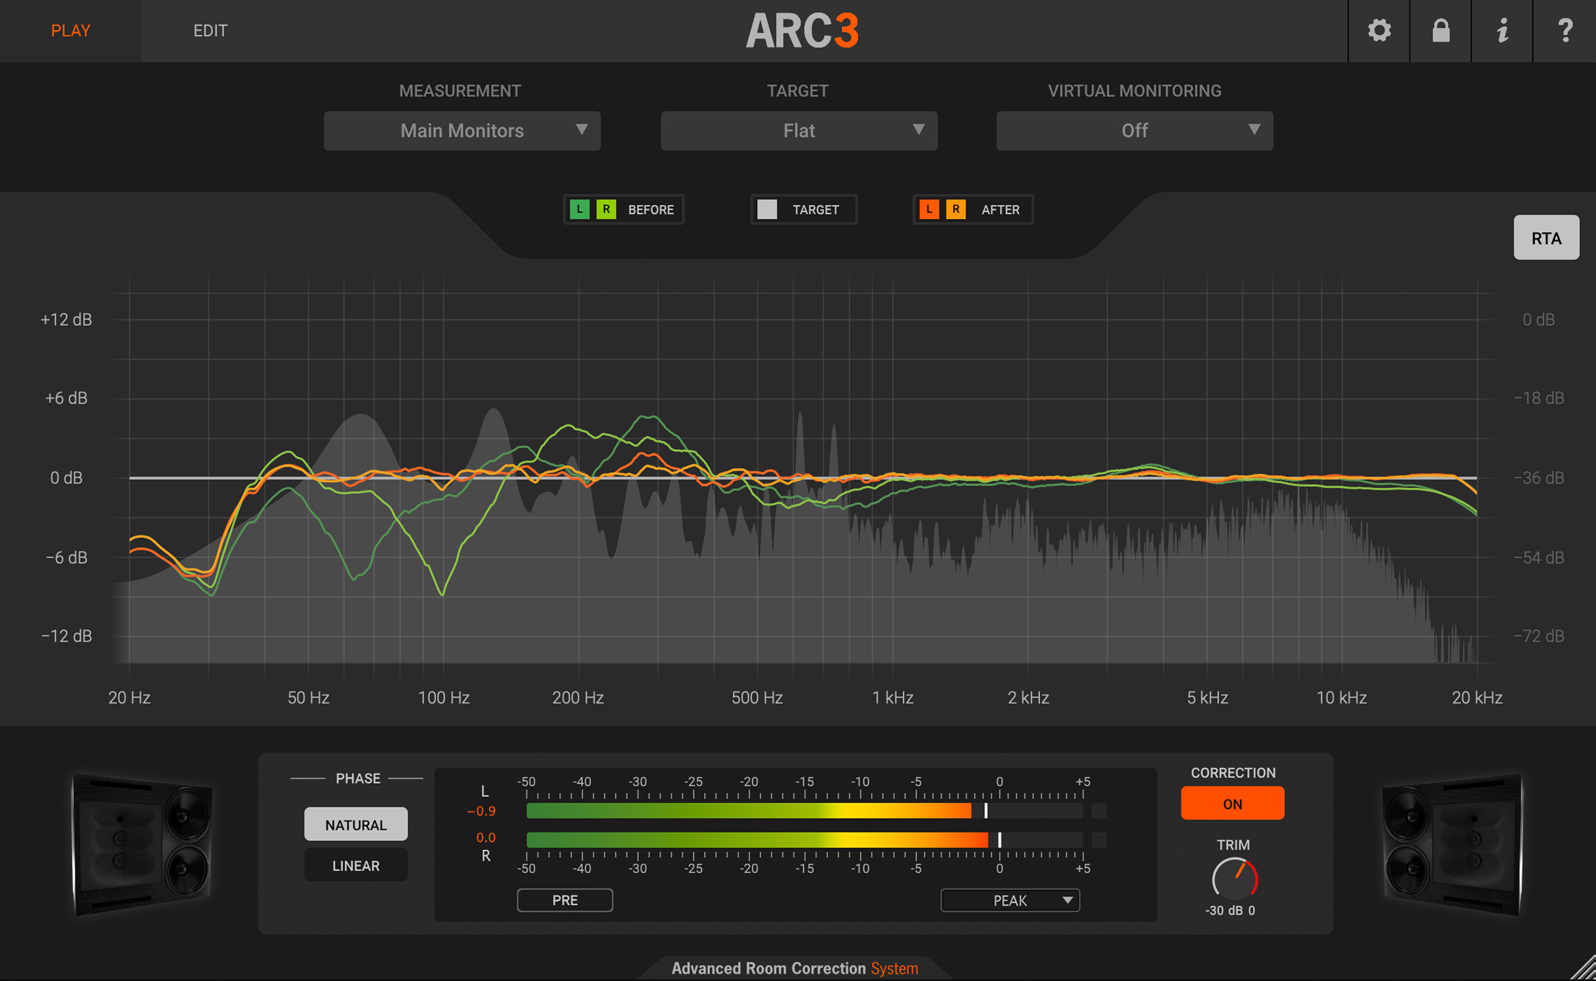This screenshot has height=981, width=1596.
Task: Turn off the CORRECTION switch
Action: (x=1231, y=803)
